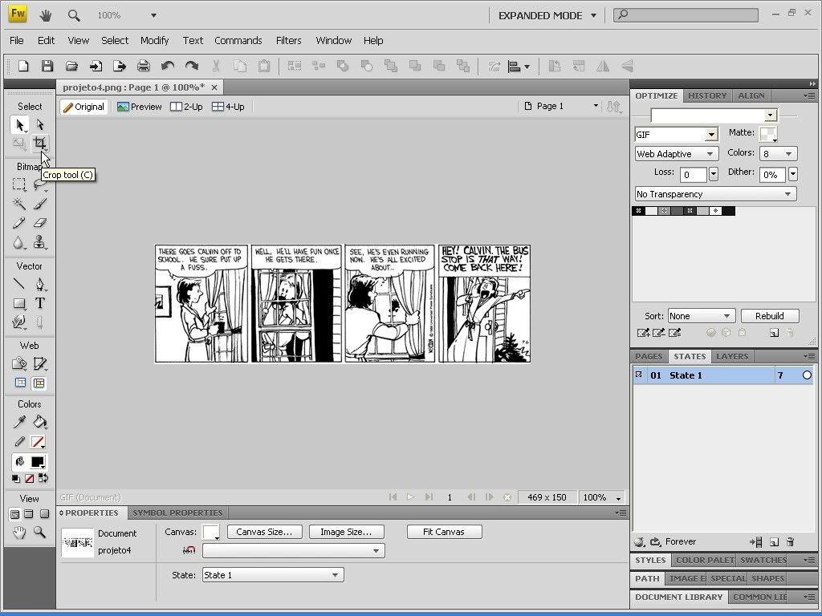Open the black Fill color swatch
822x616 pixels.
(x=38, y=462)
